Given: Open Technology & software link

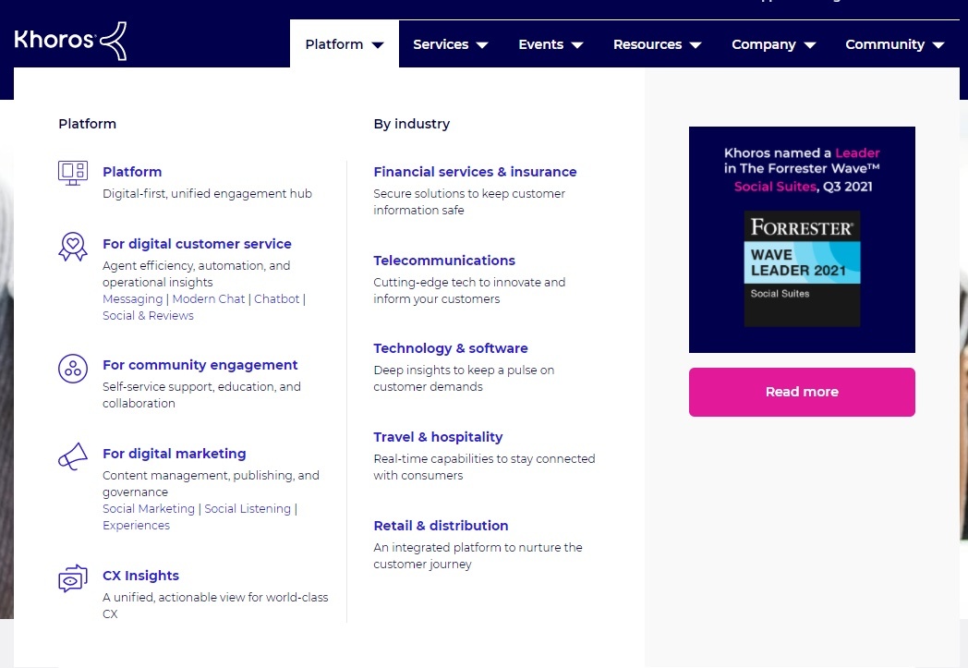Looking at the screenshot, I should pyautogui.click(x=451, y=348).
